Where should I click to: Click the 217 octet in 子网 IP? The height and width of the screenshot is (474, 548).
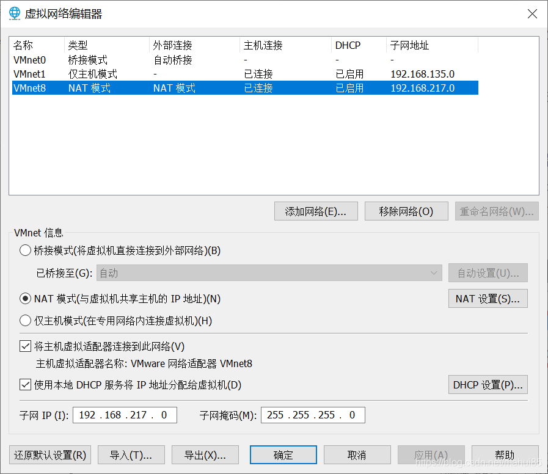click(x=139, y=415)
